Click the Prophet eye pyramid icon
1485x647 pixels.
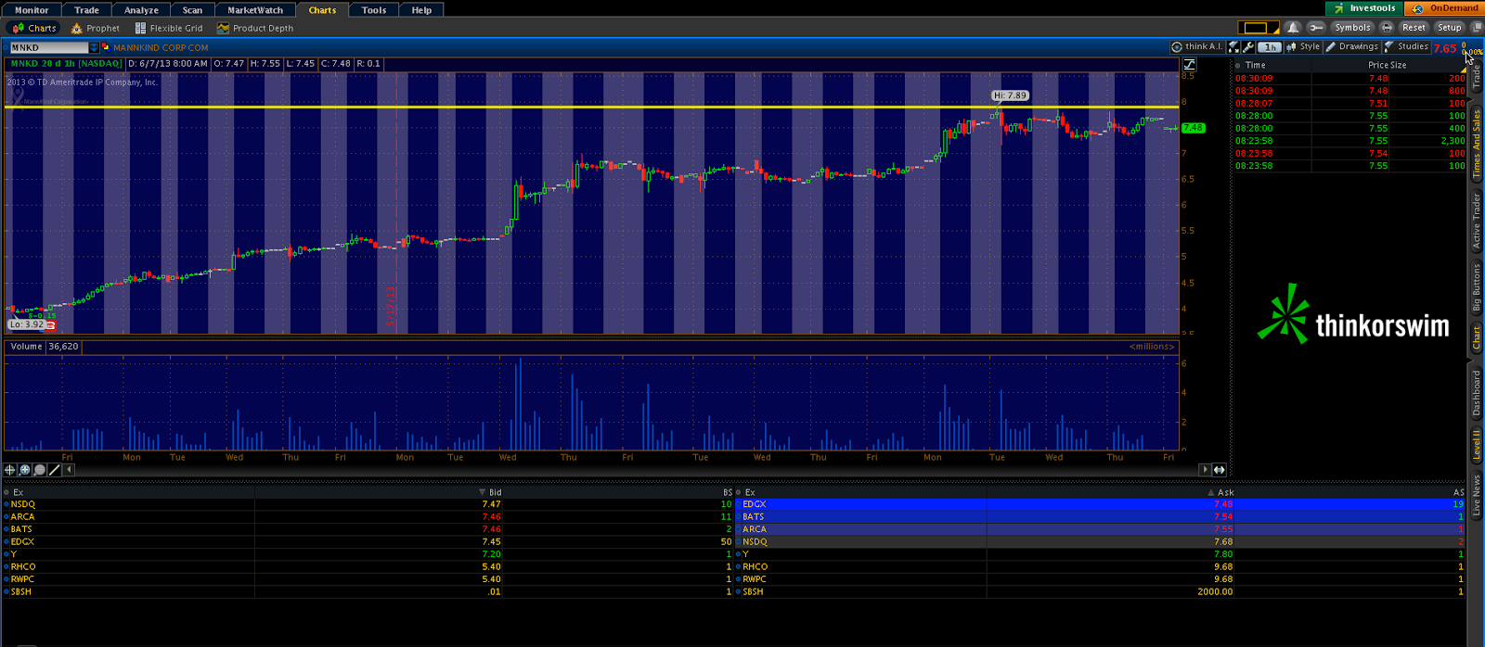point(77,29)
